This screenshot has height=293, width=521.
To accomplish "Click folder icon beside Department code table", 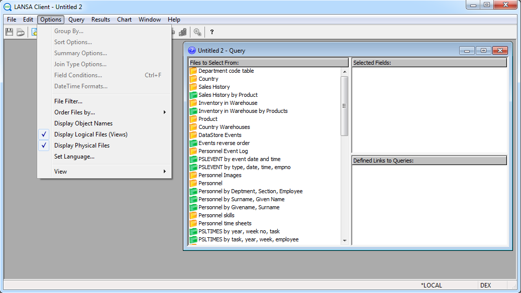I will [x=193, y=71].
